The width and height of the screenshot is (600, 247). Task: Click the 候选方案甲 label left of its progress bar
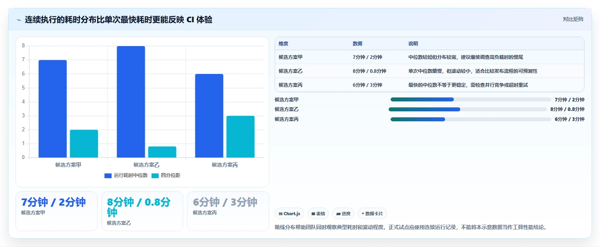[287, 99]
